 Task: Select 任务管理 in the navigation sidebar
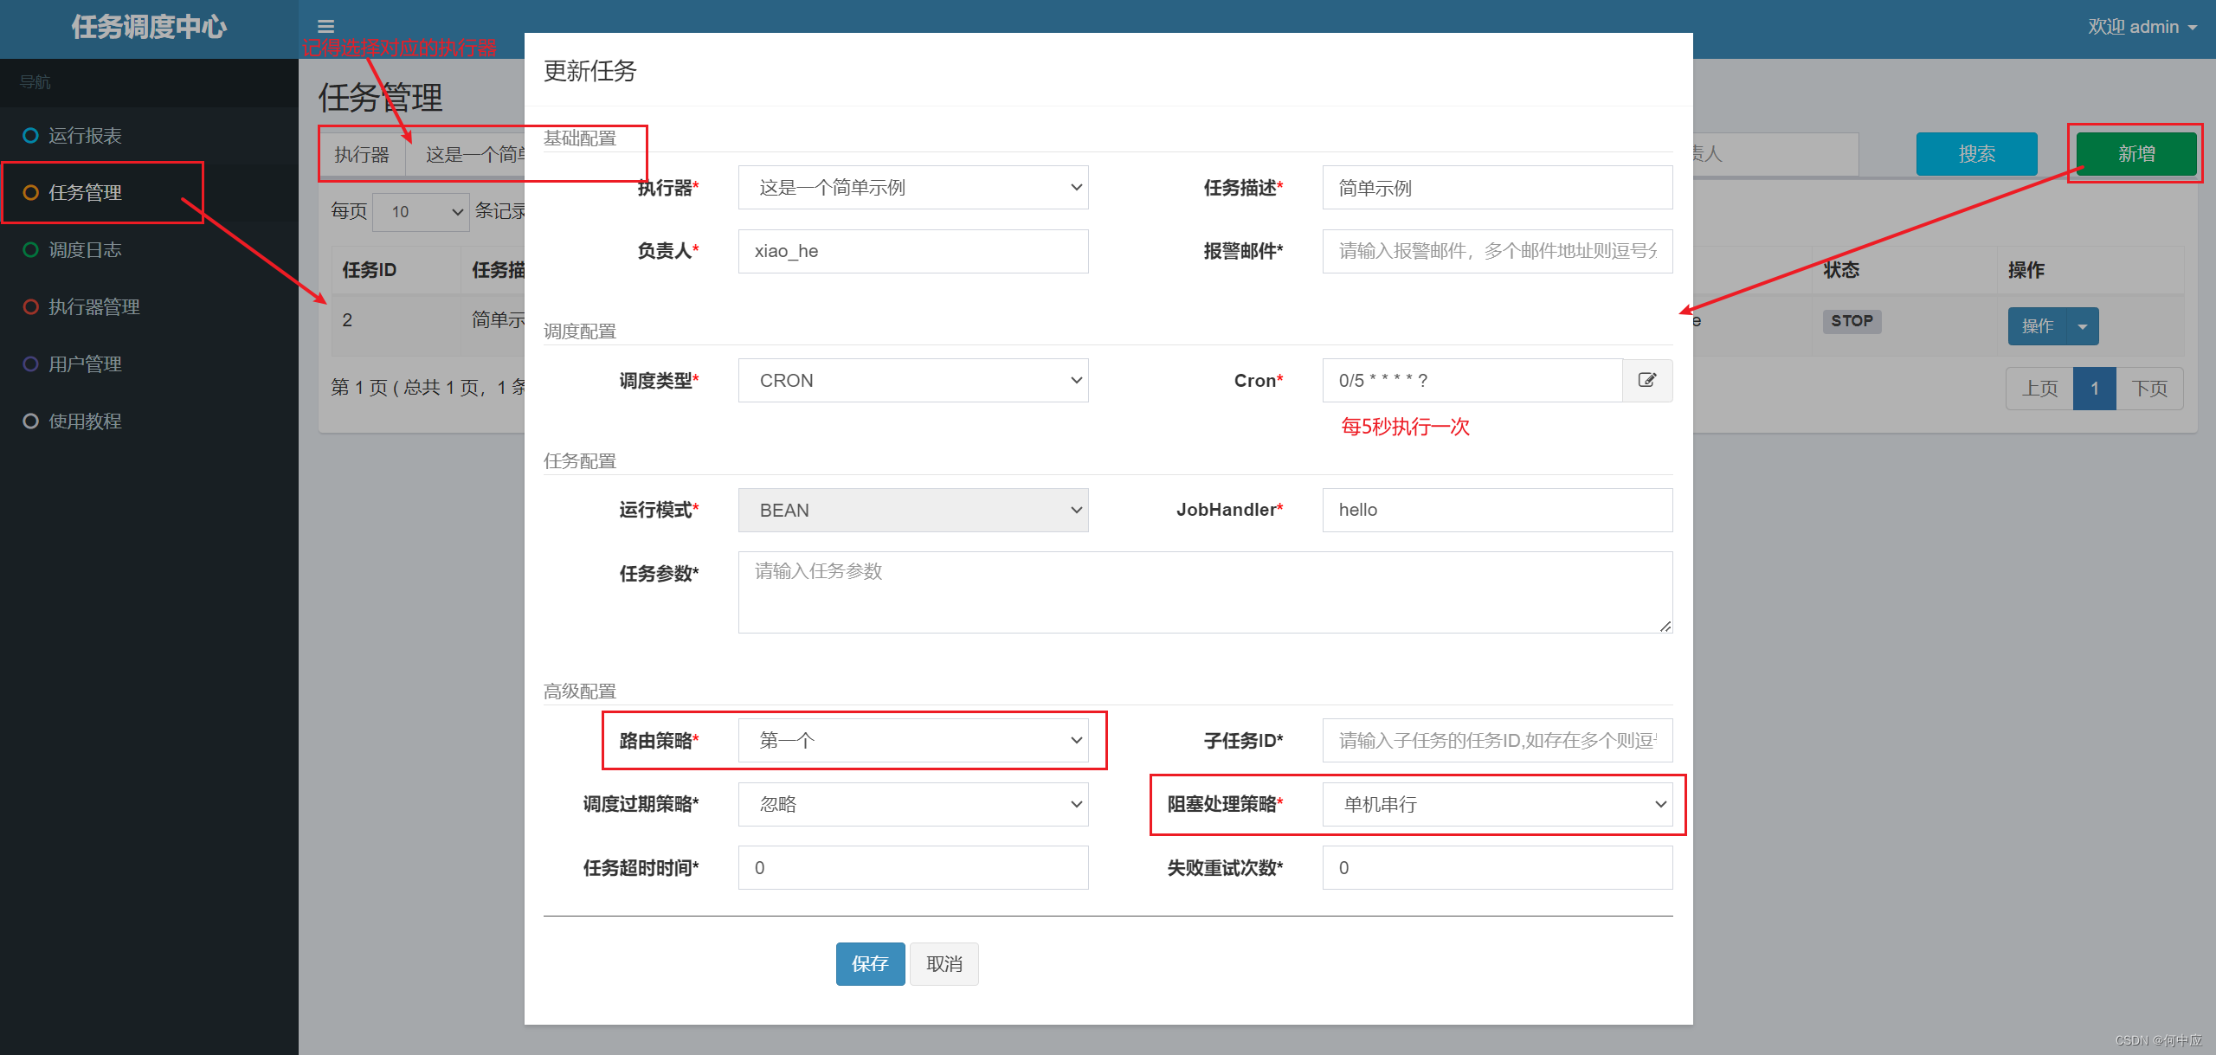85,193
